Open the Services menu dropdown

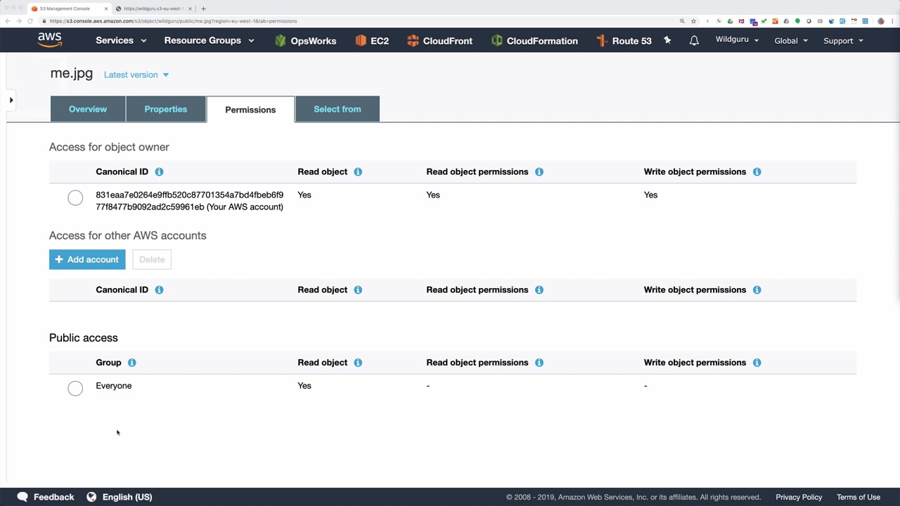pyautogui.click(x=121, y=41)
